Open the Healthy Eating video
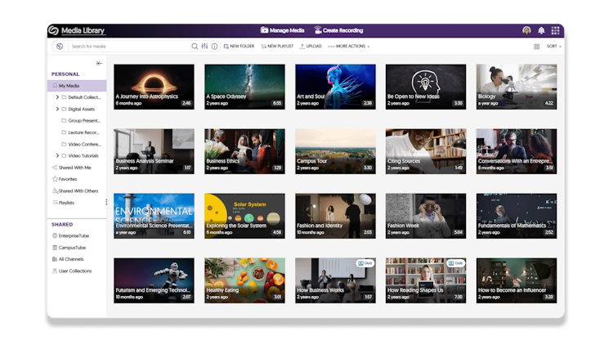Screen dimensions: 613x345 pos(244,280)
